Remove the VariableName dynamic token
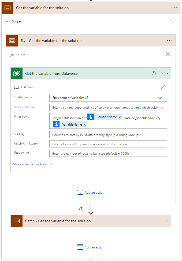Screen dimensions: 182x261 pyautogui.click(x=85, y=124)
